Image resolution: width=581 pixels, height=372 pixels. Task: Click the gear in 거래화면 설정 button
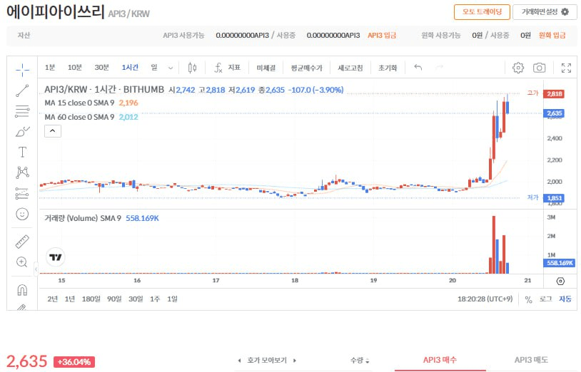click(565, 12)
